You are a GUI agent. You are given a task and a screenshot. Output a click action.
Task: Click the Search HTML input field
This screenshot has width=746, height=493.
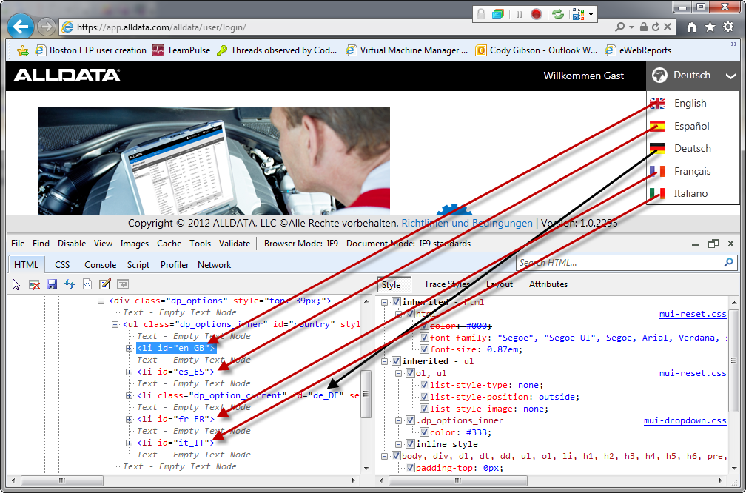(619, 263)
